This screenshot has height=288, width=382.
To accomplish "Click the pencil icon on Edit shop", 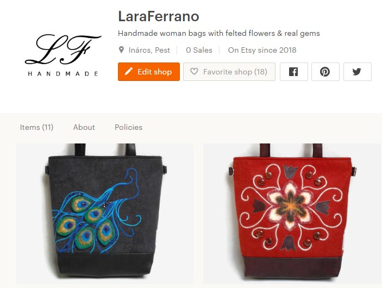I will [x=128, y=71].
